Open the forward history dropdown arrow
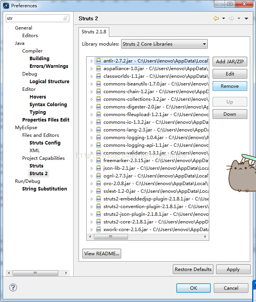This screenshot has width=256, height=302. 239,18
